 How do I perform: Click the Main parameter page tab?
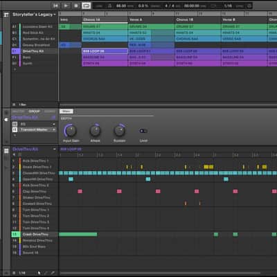click(x=66, y=111)
